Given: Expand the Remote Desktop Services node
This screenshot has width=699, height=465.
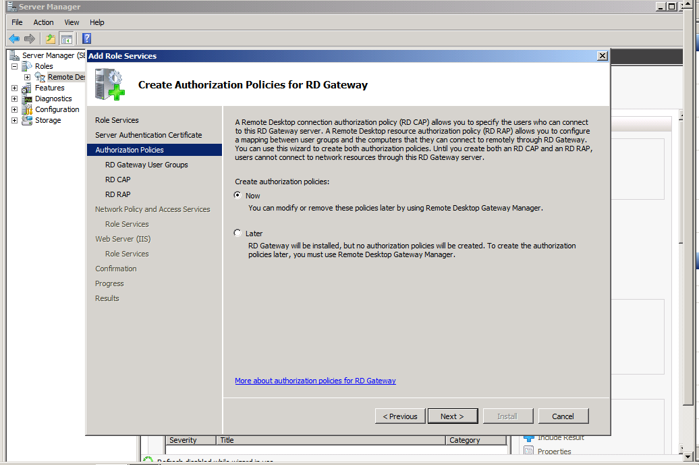Looking at the screenshot, I should pos(27,77).
